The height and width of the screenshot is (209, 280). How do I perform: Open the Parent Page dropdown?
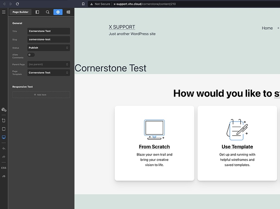click(48, 64)
